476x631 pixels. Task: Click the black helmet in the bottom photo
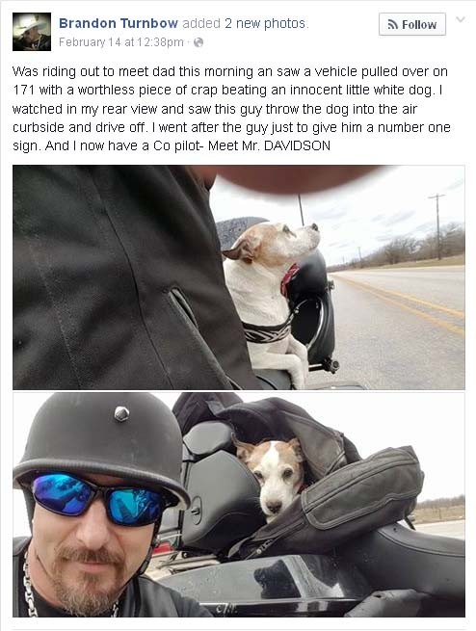pyautogui.click(x=100, y=438)
